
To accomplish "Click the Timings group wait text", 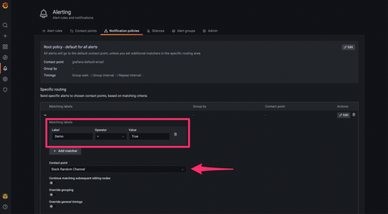I will 108,75.
